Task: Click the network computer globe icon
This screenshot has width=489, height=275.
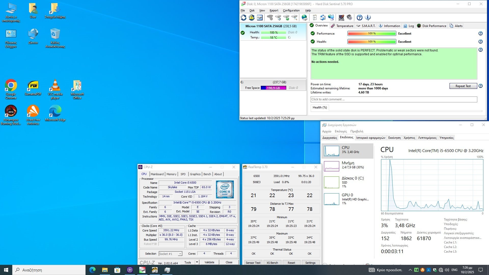Action: tap(331, 18)
